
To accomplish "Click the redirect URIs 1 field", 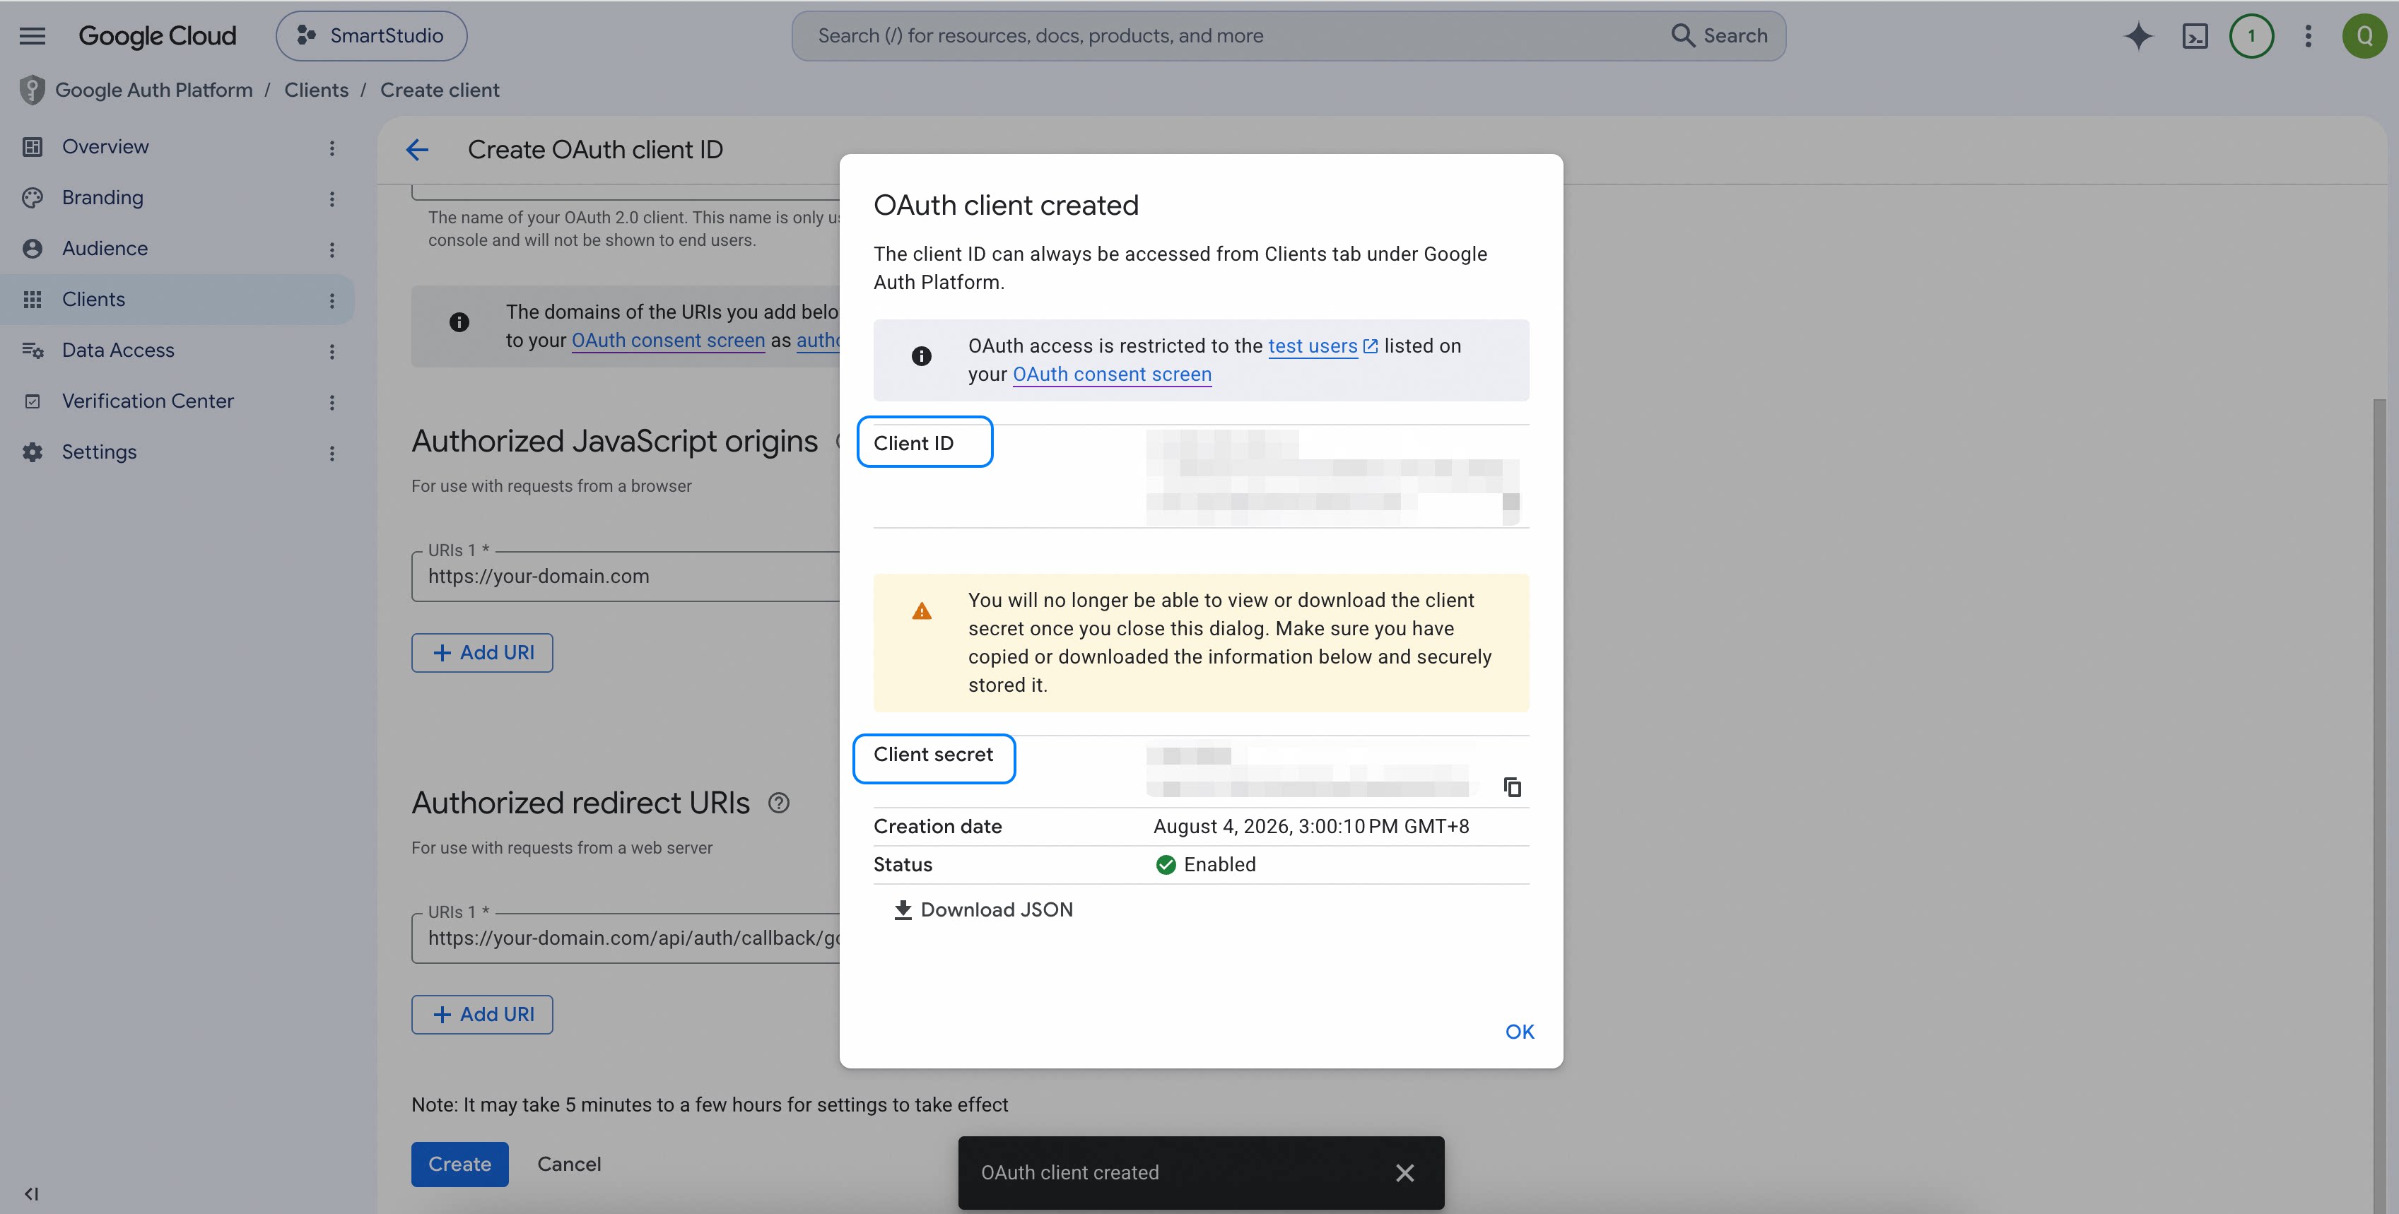I will click(x=626, y=938).
